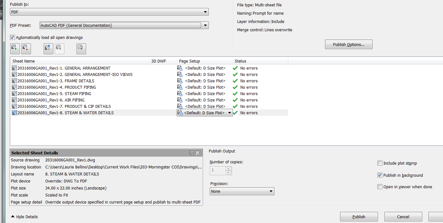
Task: Click the Move Sheet Up icon
Action: (48, 48)
